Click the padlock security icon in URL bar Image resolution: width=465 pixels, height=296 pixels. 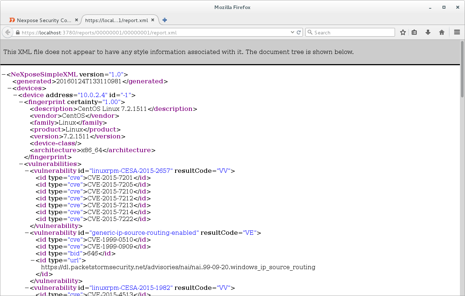click(x=17, y=33)
